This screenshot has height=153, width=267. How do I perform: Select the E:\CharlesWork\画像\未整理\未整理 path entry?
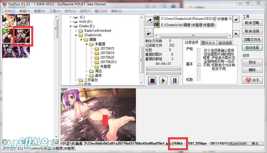tap(188, 25)
